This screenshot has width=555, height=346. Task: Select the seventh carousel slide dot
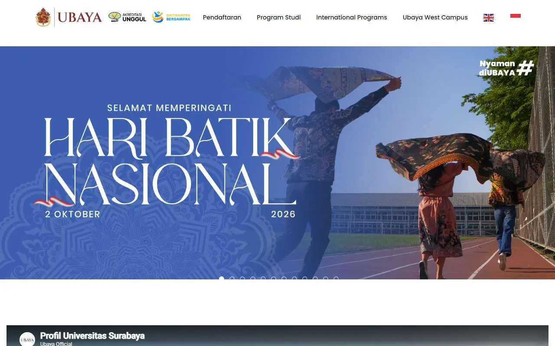[284, 279]
